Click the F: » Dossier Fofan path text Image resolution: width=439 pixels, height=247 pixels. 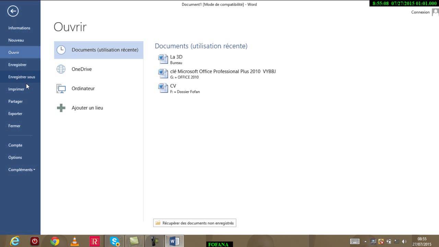pos(185,92)
